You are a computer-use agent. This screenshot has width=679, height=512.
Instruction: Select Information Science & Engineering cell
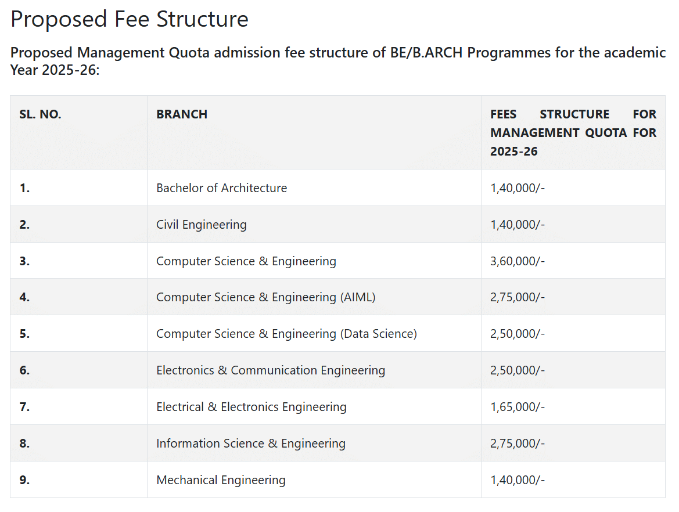point(250,444)
